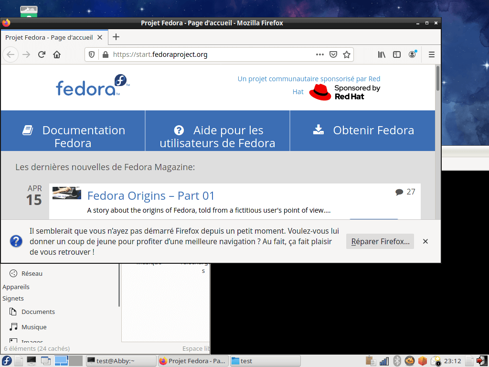Go back with the Firefox back arrow

(x=11, y=54)
